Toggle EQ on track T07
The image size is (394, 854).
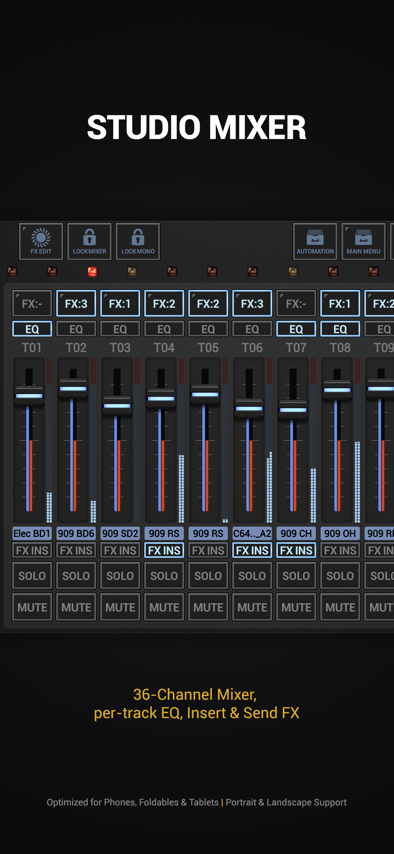point(296,329)
